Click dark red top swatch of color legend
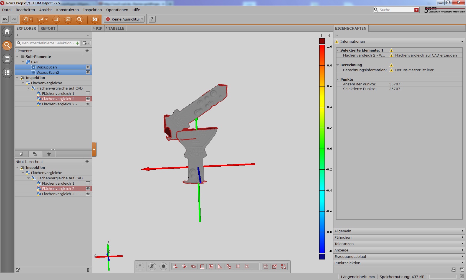The width and height of the screenshot is (466, 280). (x=322, y=41)
